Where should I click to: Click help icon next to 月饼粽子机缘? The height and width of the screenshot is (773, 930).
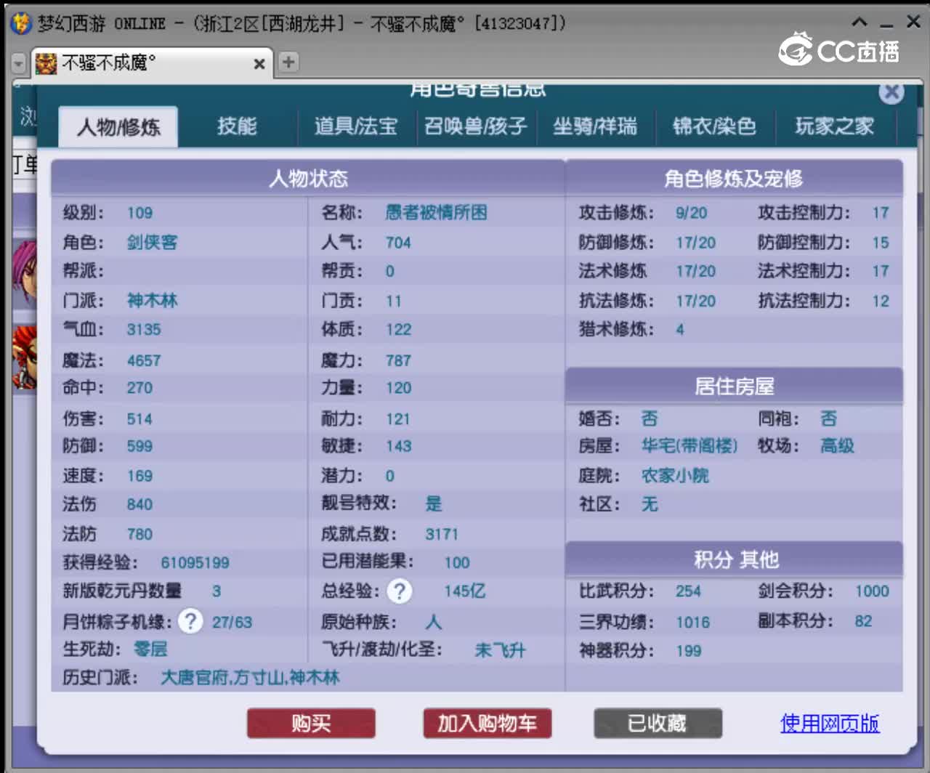click(x=190, y=622)
